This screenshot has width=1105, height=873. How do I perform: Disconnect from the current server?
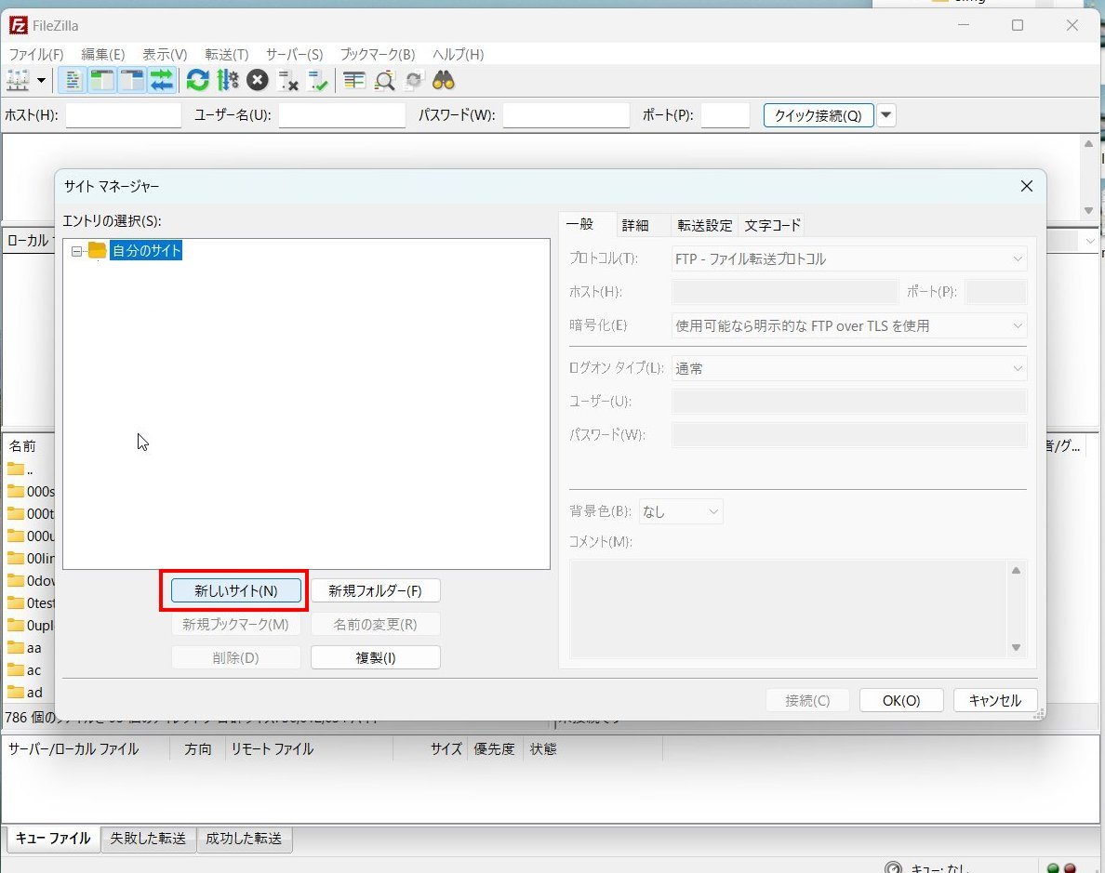[x=287, y=81]
